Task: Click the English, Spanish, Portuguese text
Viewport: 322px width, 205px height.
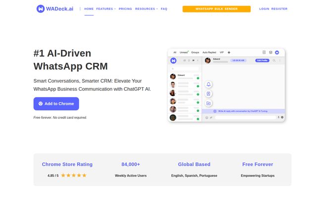Action: pos(194,176)
